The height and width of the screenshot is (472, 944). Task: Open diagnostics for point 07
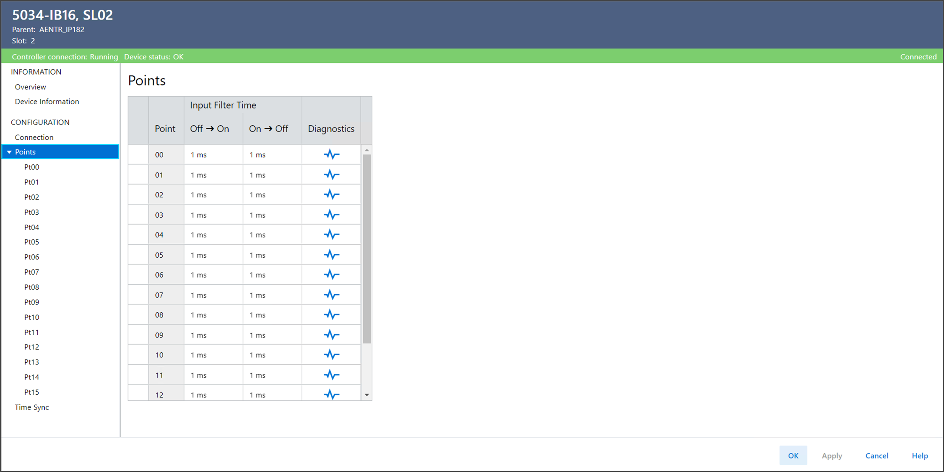coord(331,295)
